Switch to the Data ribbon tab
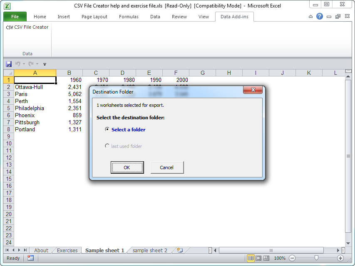 tap(155, 17)
